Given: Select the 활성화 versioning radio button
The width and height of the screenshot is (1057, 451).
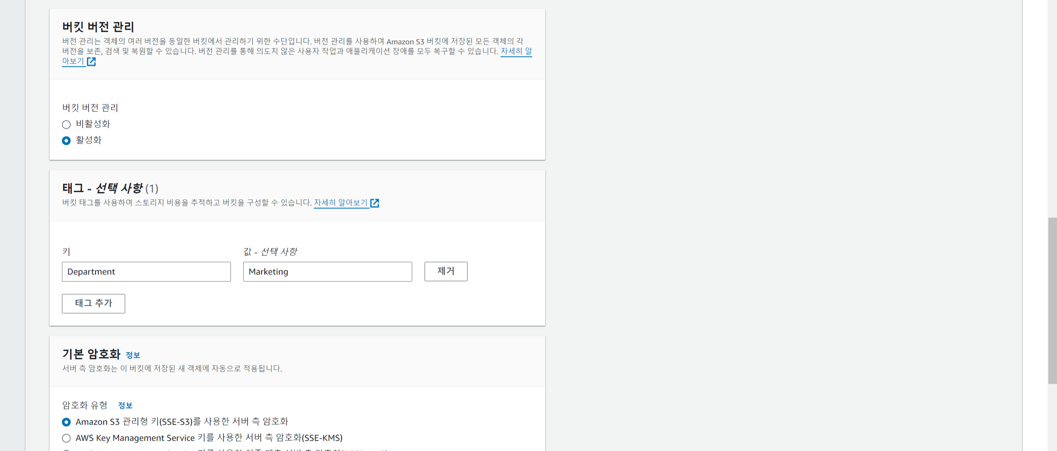Looking at the screenshot, I should tap(66, 140).
